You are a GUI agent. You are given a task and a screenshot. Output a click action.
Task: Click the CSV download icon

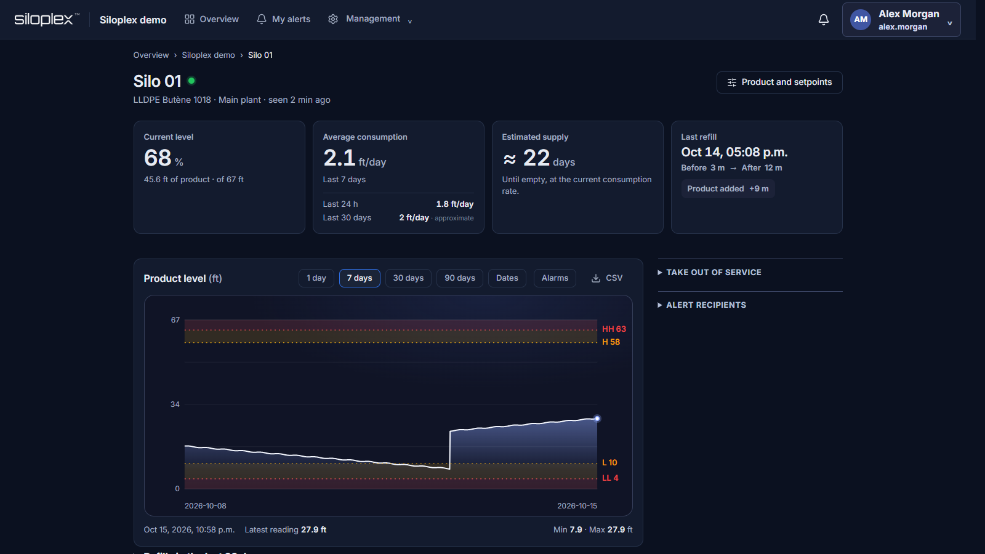[596, 278]
